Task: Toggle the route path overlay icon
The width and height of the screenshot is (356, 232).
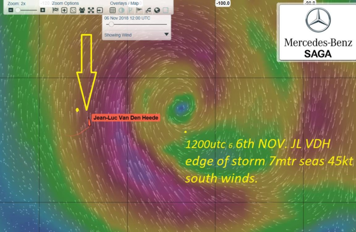Action: (148, 10)
